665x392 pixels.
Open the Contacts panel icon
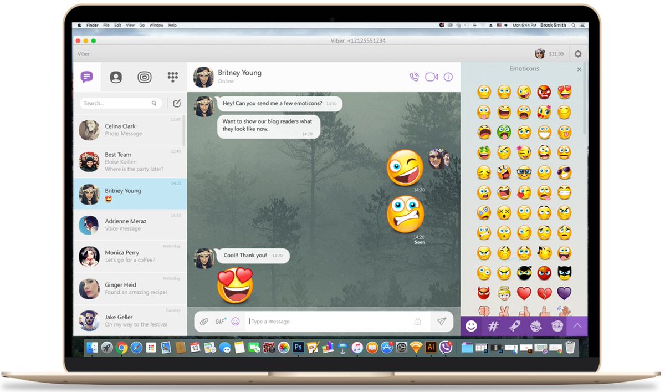pos(116,77)
